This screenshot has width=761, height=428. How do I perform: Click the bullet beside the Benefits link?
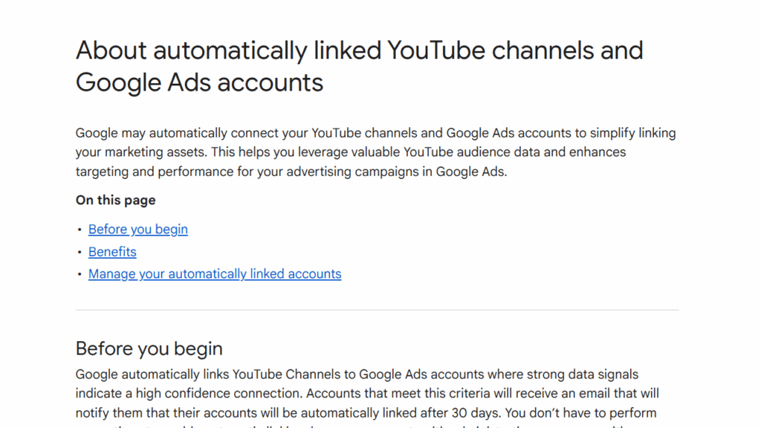tap(80, 253)
